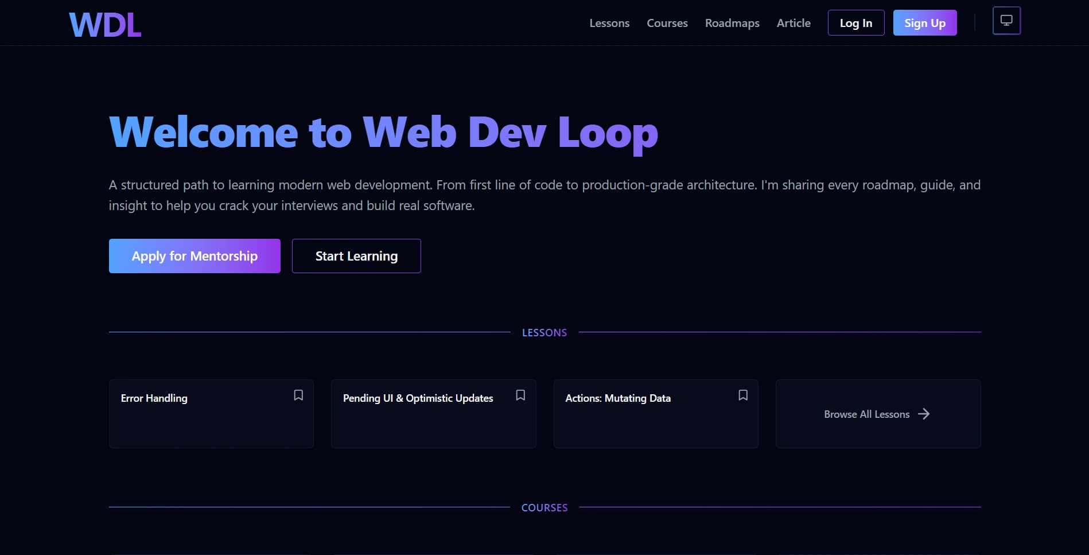Open the Courses navigation item
1089x555 pixels.
(x=667, y=23)
